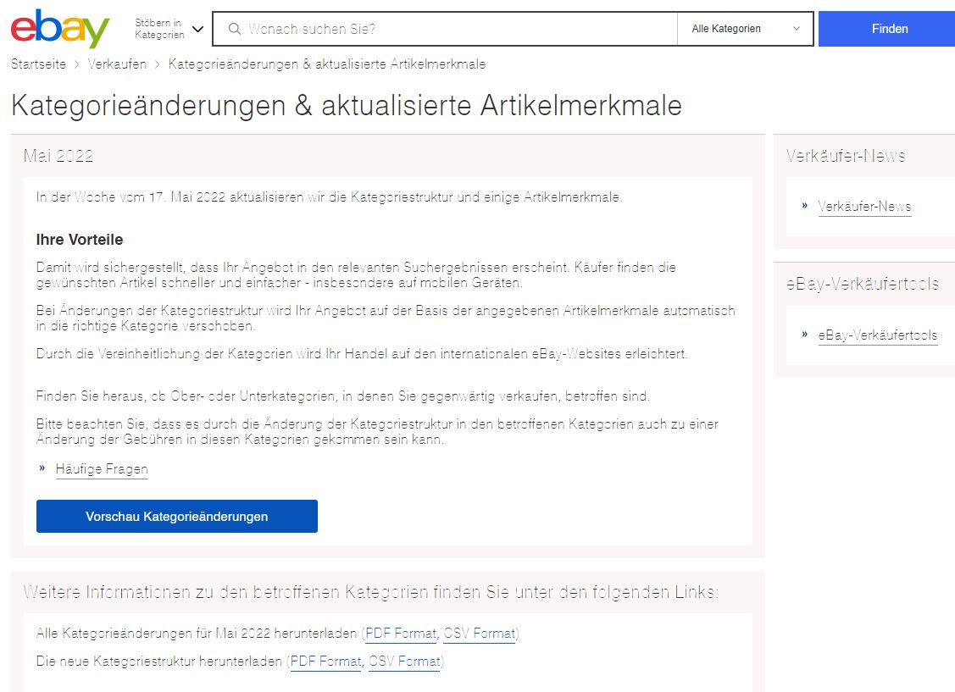
Task: Click the Kategorieänderungen & aktualisierte Artikelmerkmale breadcrumb
Action: [327, 64]
